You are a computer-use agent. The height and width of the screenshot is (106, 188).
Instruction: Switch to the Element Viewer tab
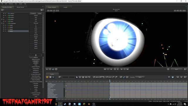click(x=20, y=7)
